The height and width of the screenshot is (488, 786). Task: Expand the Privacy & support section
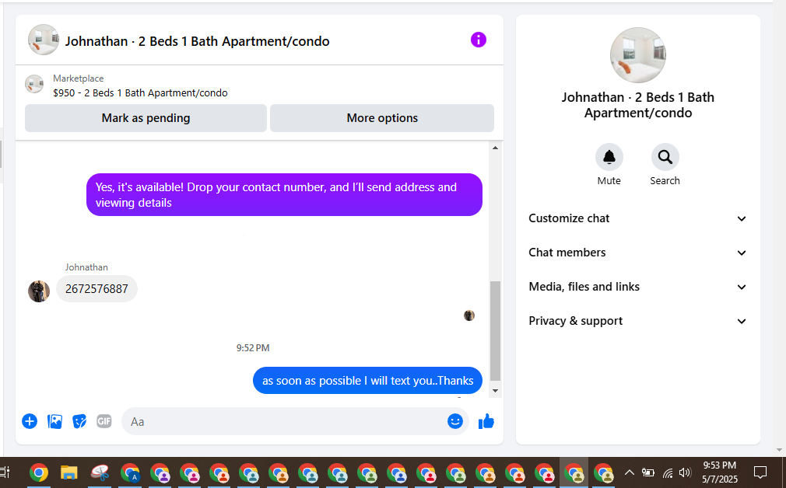click(637, 321)
